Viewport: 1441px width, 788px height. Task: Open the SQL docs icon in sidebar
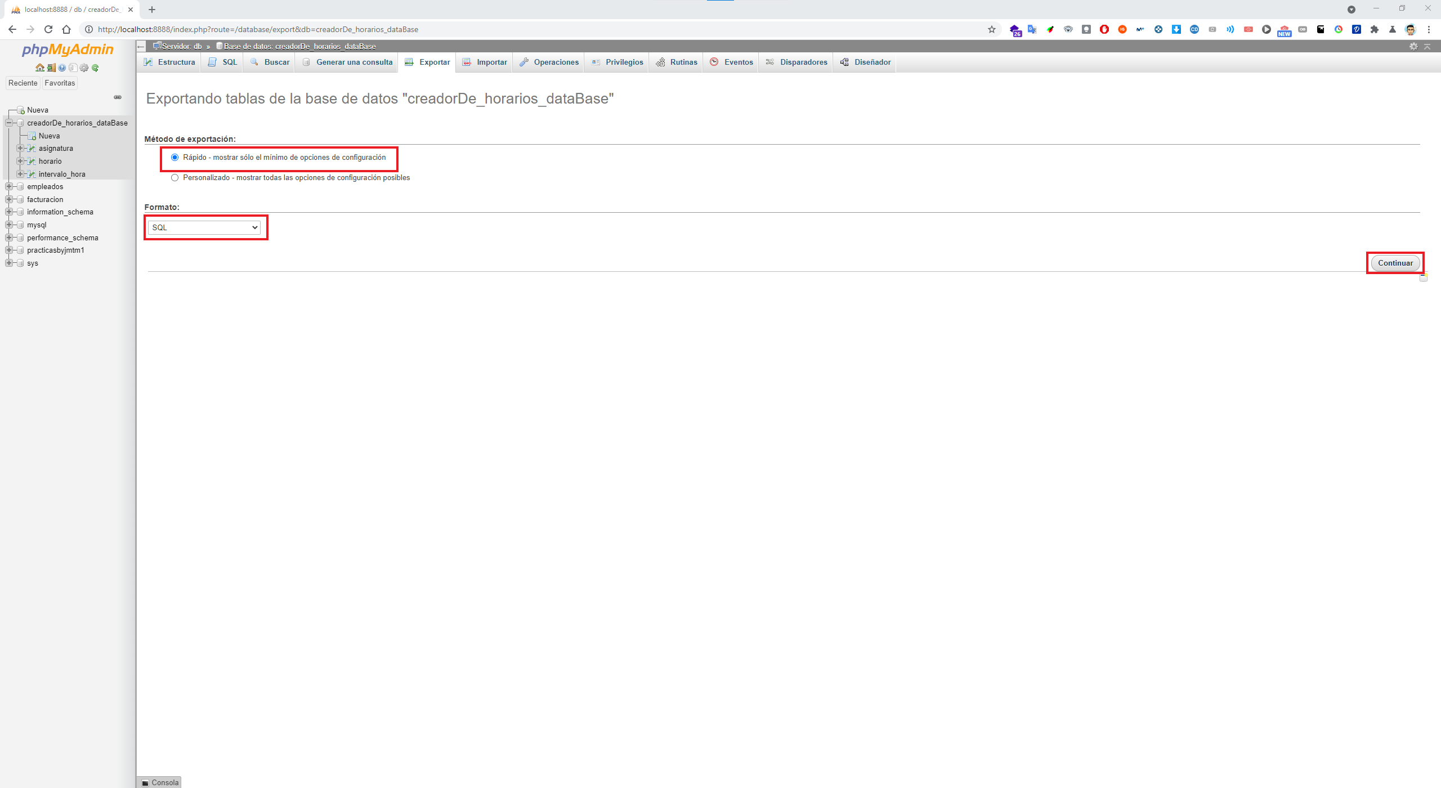click(x=73, y=68)
